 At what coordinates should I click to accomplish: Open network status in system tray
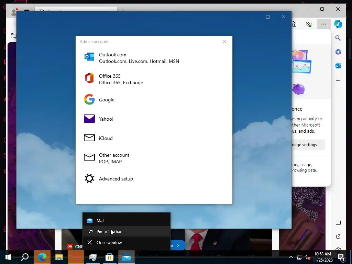[x=299, y=257]
